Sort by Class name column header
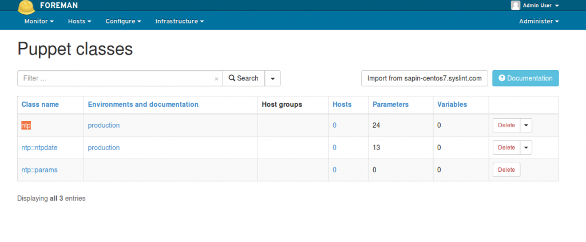 (x=40, y=104)
